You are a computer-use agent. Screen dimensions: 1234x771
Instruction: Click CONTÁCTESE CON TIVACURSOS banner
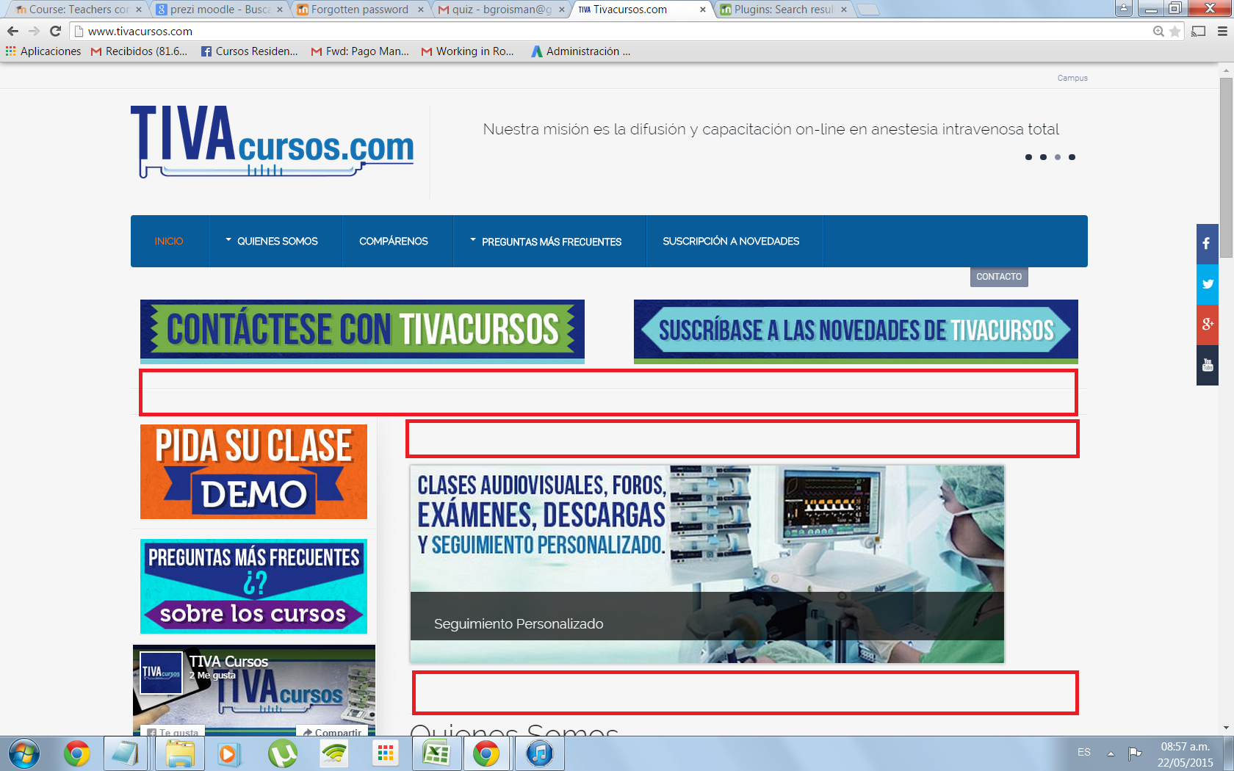click(x=362, y=331)
